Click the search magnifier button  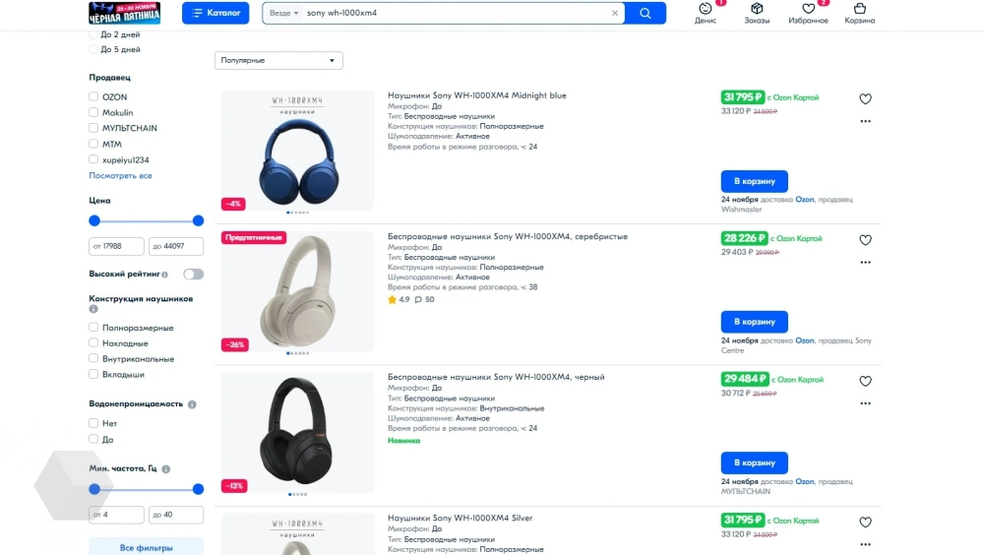pyautogui.click(x=646, y=13)
